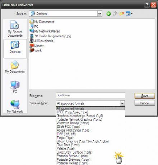Click the Save button
The image size is (158, 165).
tap(145, 96)
